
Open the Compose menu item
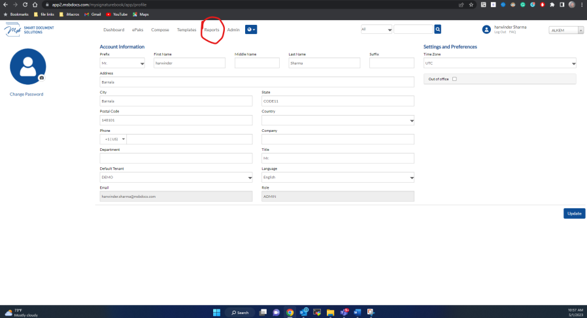point(160,30)
